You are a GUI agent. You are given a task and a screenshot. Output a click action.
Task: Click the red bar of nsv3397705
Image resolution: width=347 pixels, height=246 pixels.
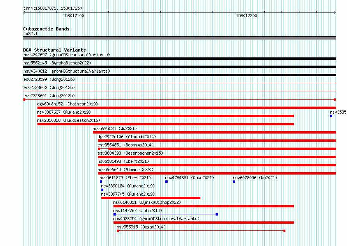(151, 198)
